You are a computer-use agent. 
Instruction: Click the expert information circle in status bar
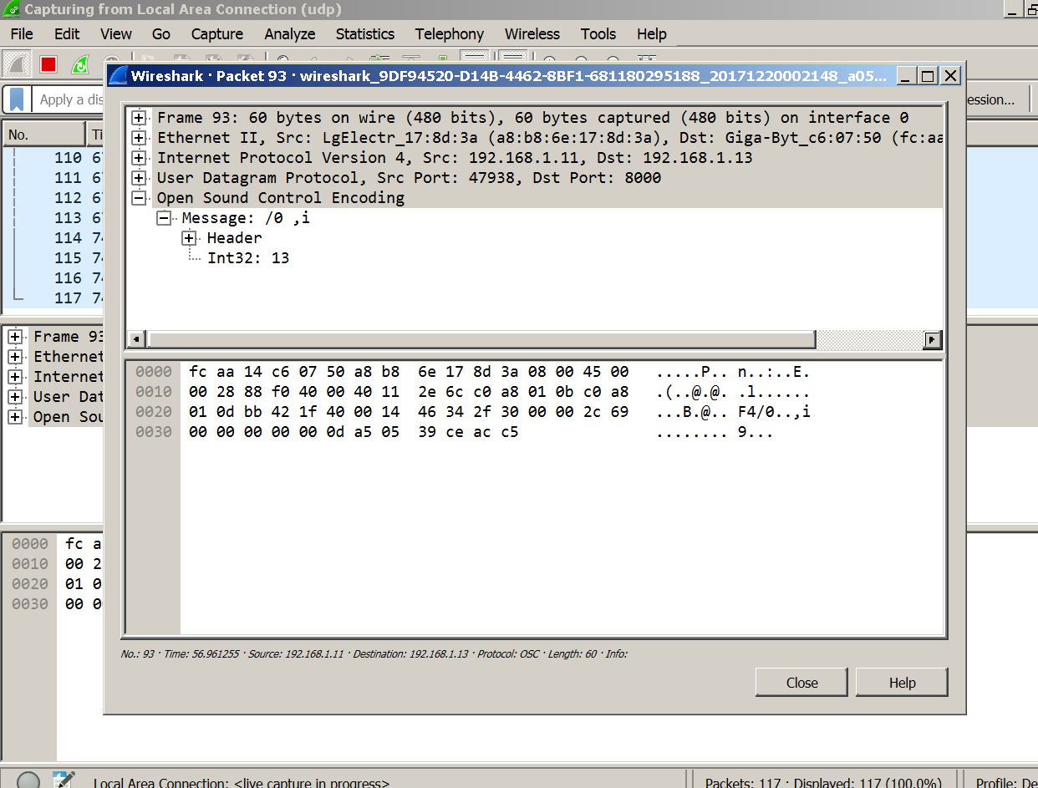click(28, 781)
